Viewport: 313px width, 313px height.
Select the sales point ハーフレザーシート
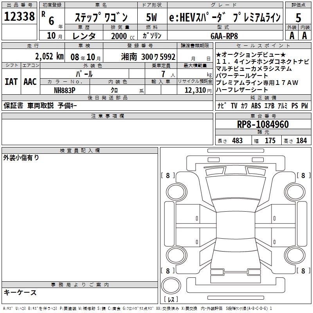click(x=242, y=90)
